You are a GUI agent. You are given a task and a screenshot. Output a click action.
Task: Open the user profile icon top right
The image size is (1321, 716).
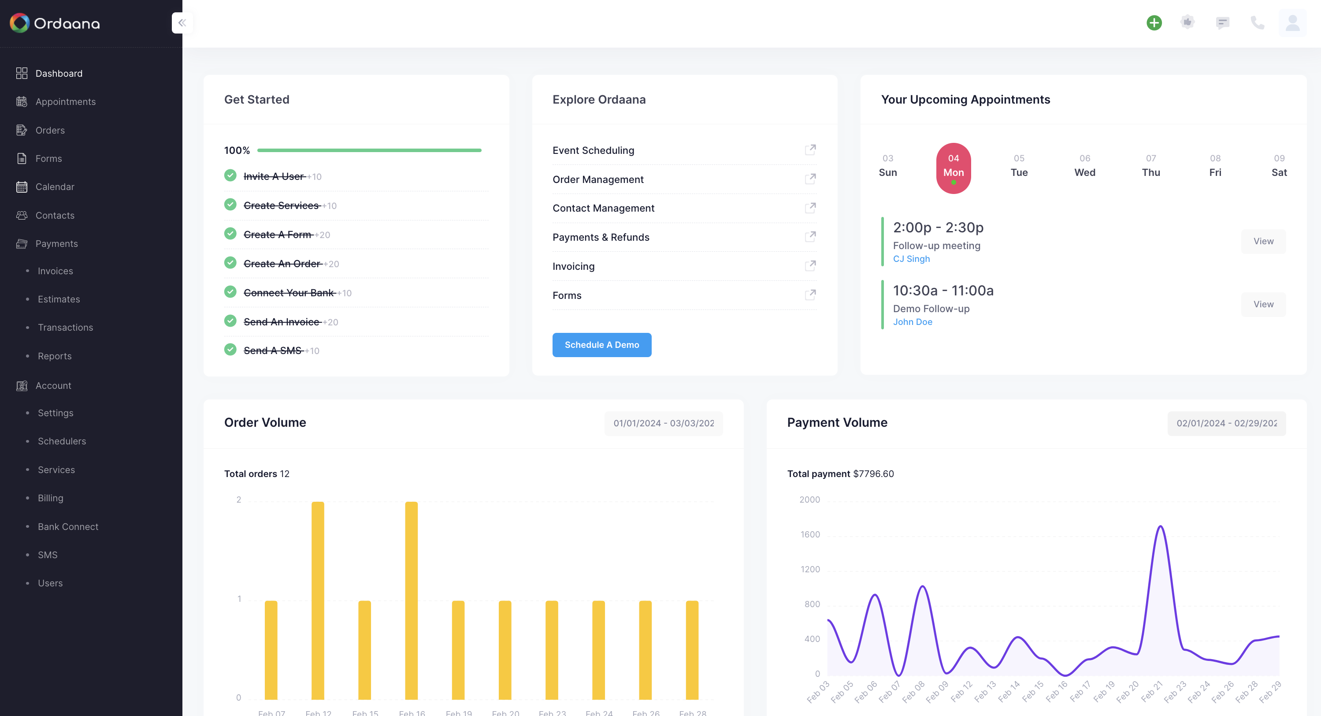pyautogui.click(x=1292, y=22)
